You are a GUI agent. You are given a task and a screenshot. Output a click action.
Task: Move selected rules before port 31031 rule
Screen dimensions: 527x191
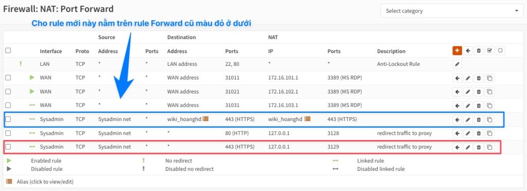point(457,106)
